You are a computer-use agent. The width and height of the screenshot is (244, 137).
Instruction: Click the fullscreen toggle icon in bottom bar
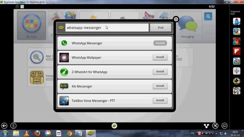click(x=225, y=126)
